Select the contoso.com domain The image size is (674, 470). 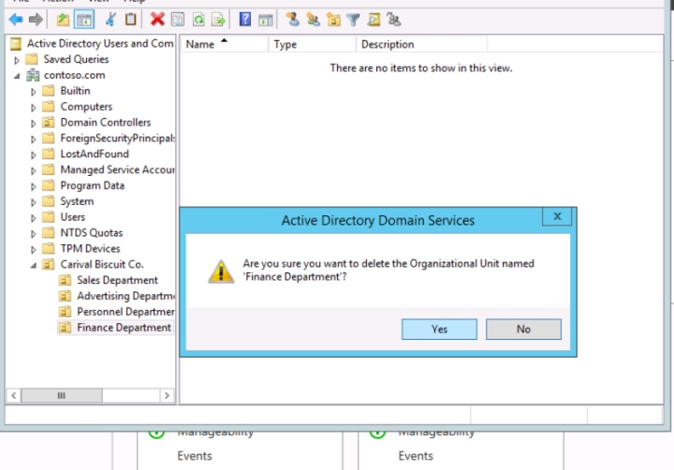pos(74,75)
